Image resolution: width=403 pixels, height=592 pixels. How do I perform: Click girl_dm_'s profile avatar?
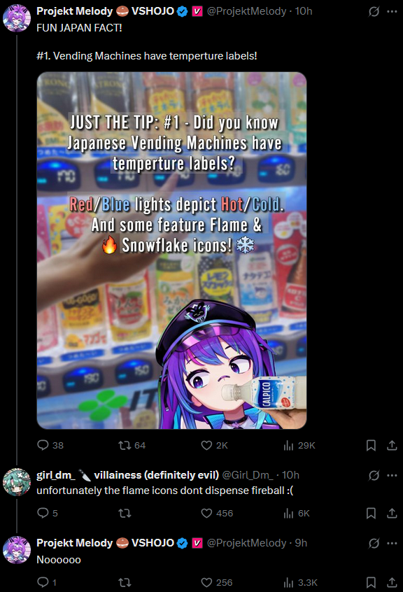tap(17, 481)
